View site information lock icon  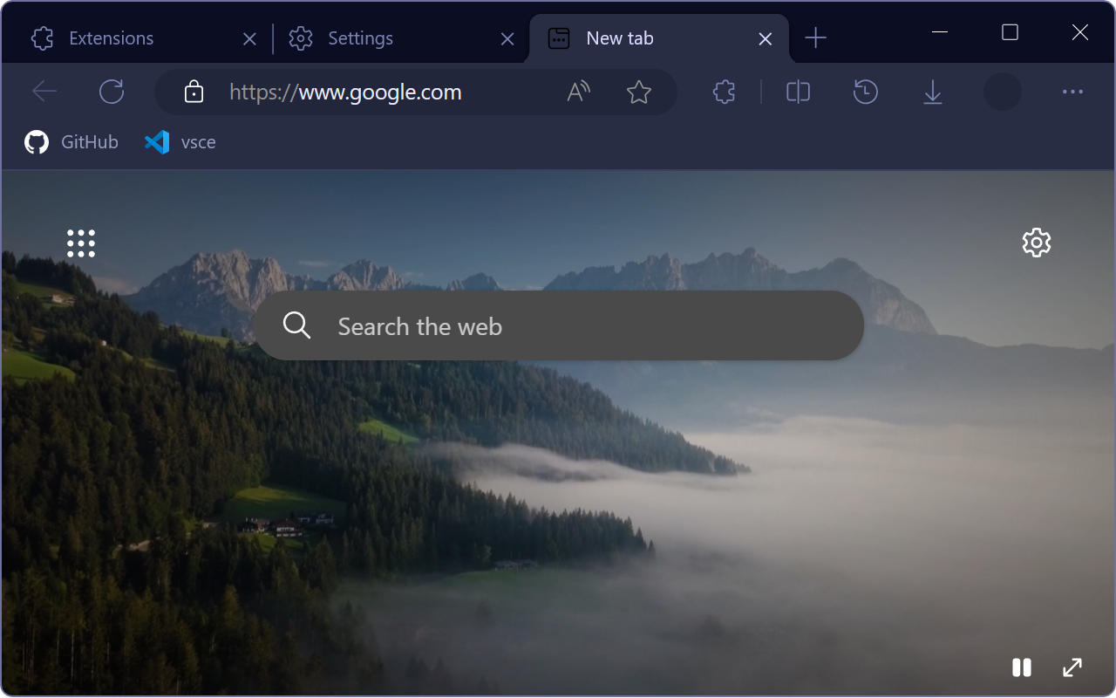tap(194, 92)
